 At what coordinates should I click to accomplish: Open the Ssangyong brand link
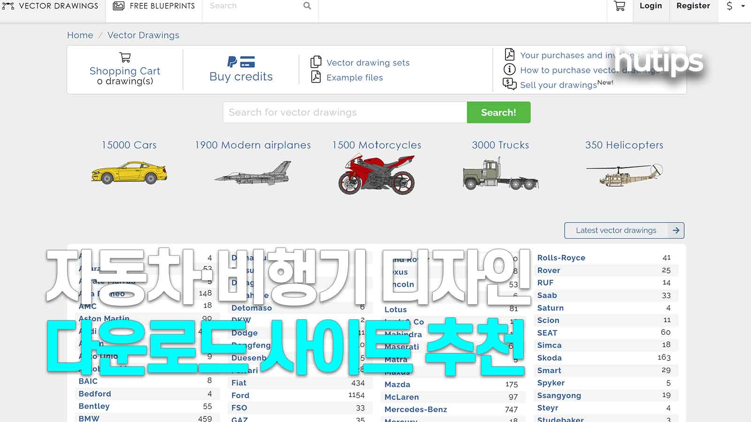559,395
